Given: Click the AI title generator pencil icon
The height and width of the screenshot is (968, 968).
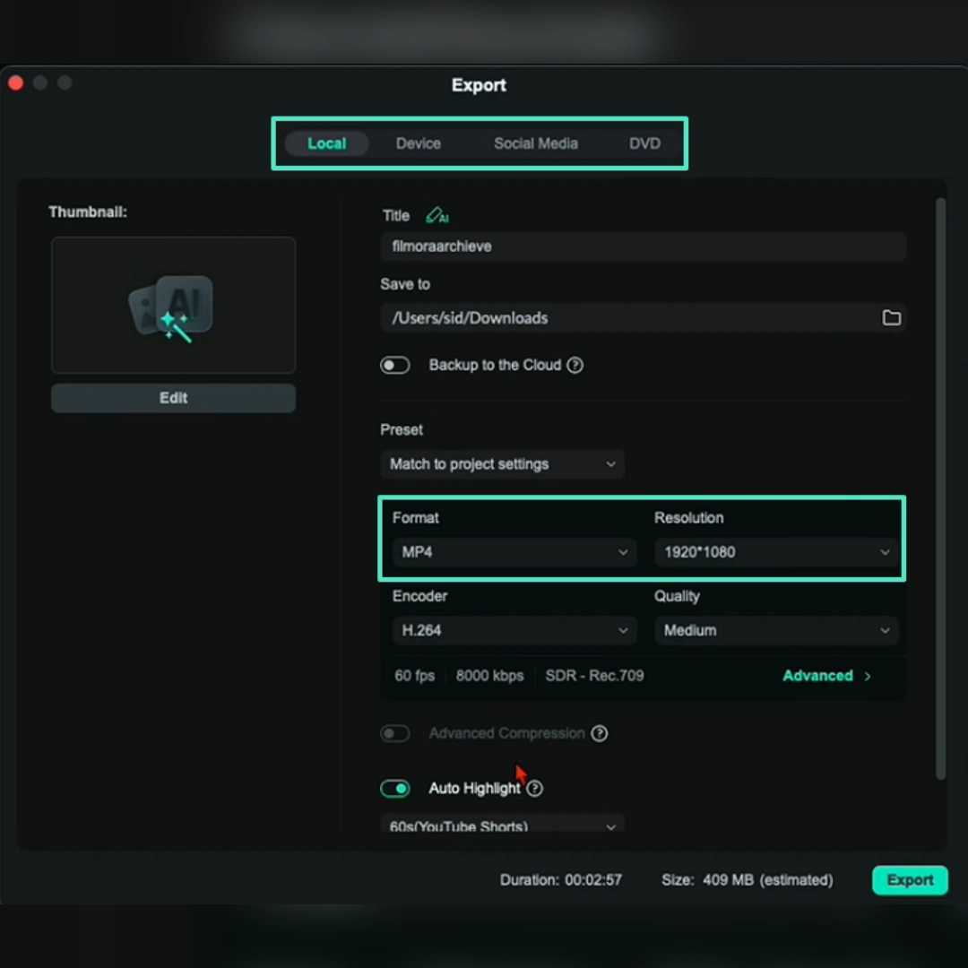Looking at the screenshot, I should (436, 215).
